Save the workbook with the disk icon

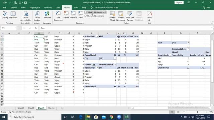(x=25, y=2)
